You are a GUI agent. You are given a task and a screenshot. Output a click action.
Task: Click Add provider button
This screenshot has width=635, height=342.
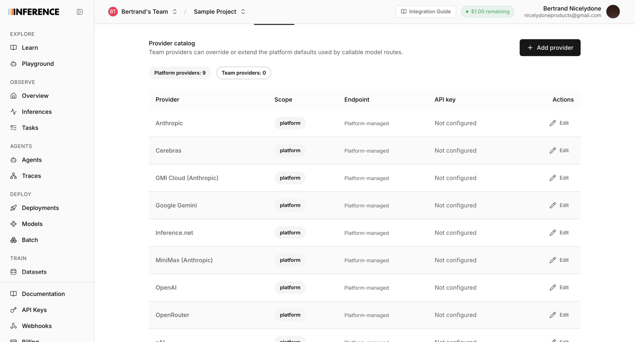click(x=550, y=47)
